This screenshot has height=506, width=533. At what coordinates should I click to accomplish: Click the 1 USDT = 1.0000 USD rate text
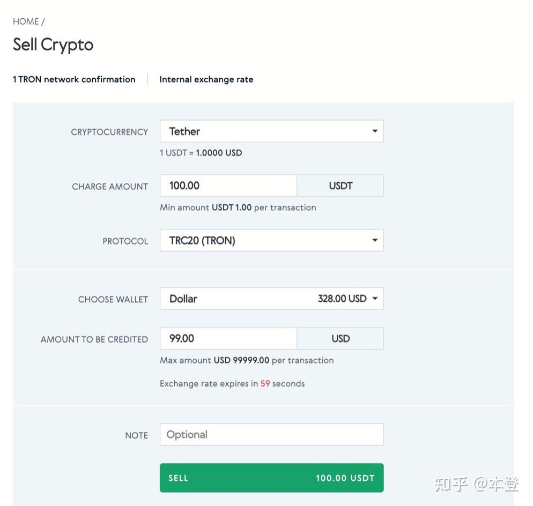pos(201,153)
